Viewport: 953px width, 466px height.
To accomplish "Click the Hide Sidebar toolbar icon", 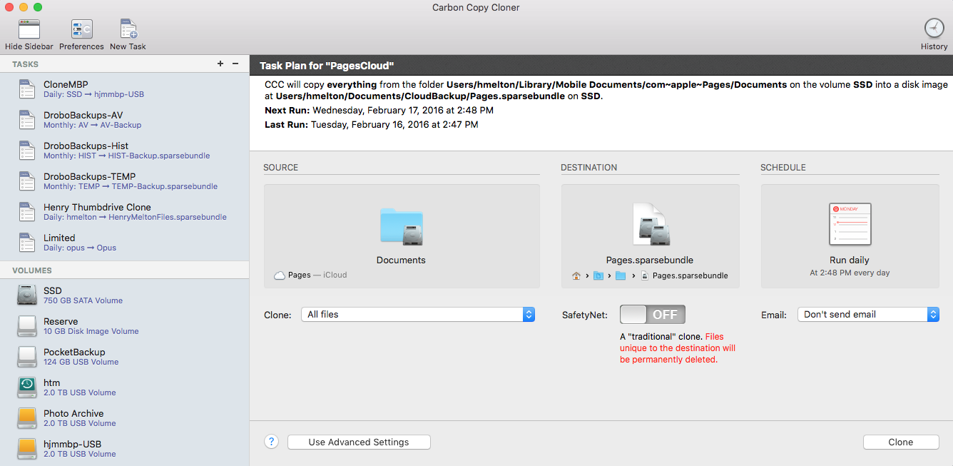I will pyautogui.click(x=29, y=29).
